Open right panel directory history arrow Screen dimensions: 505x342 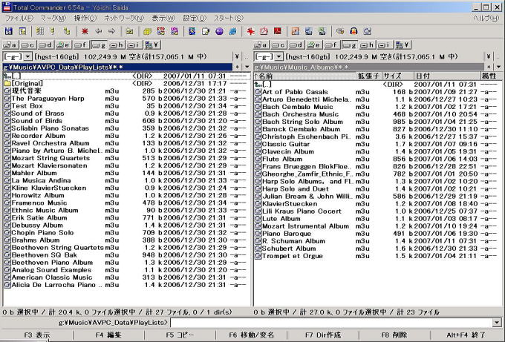(498, 67)
